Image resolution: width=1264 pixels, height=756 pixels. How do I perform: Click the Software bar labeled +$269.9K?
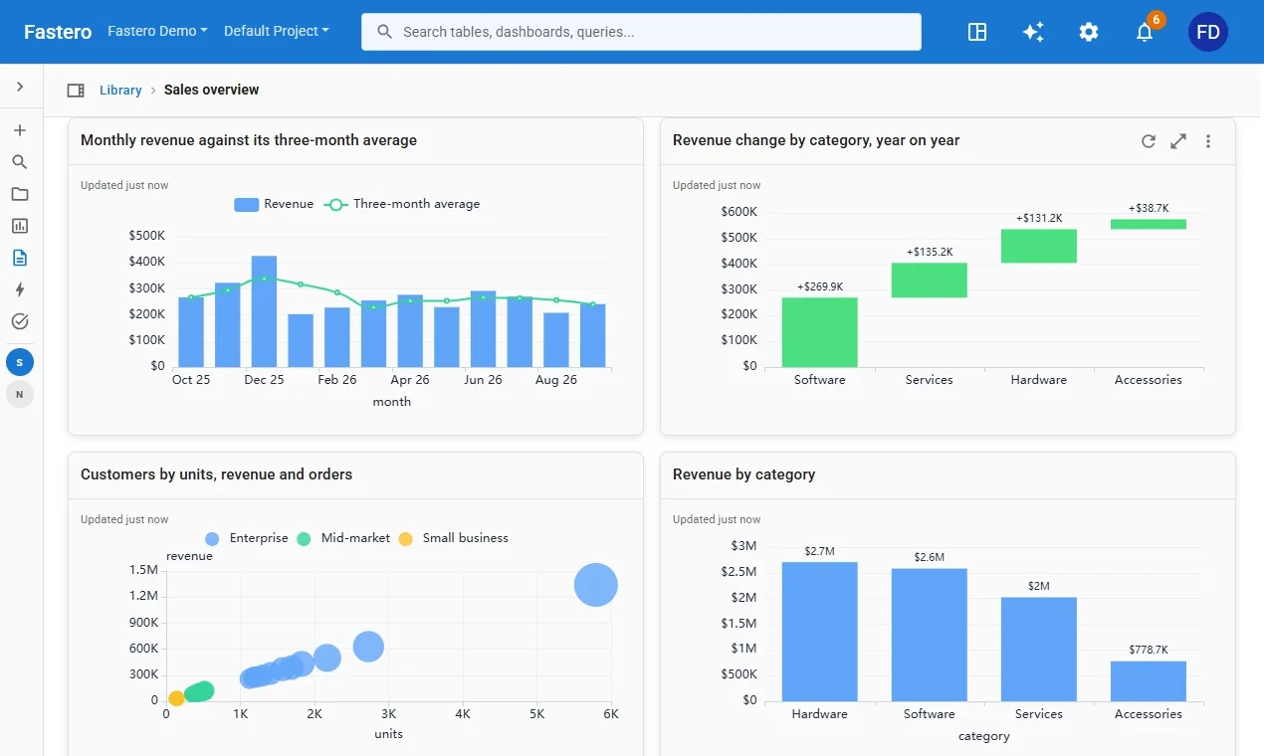tap(820, 332)
